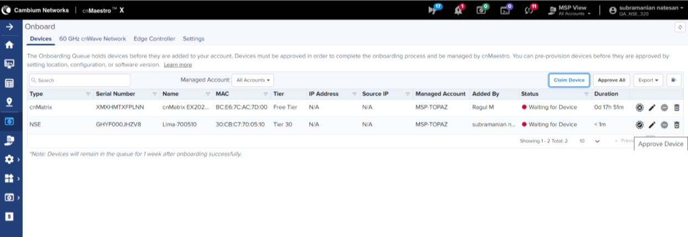Delete the Lima-700510 device using trash icon
This screenshot has width=688, height=237.
676,125
